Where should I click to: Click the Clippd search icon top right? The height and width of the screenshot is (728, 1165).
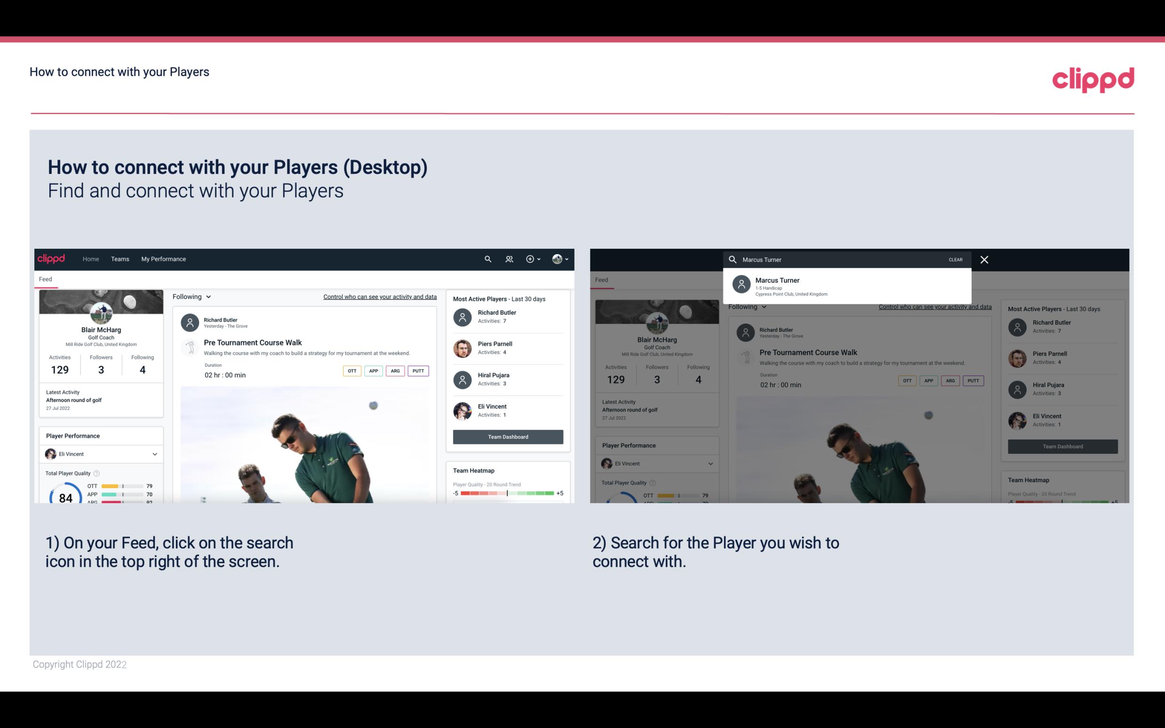487,259
